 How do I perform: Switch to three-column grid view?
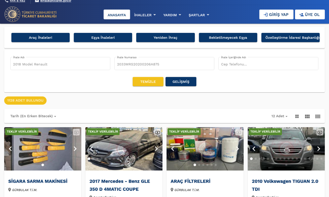point(307,117)
